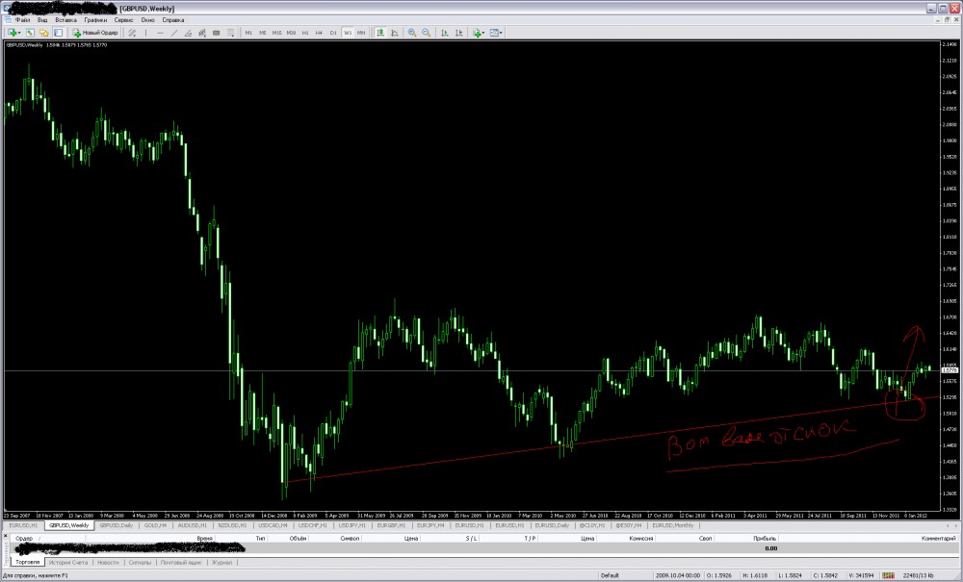Click the Zoom In magnifier icon
This screenshot has width=963, height=582.
(411, 33)
